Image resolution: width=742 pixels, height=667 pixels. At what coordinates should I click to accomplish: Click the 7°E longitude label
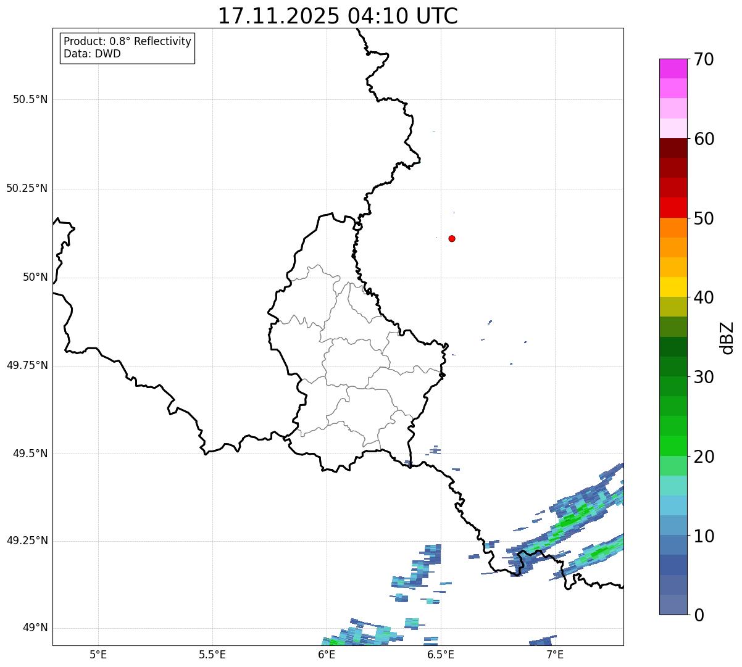click(x=555, y=654)
